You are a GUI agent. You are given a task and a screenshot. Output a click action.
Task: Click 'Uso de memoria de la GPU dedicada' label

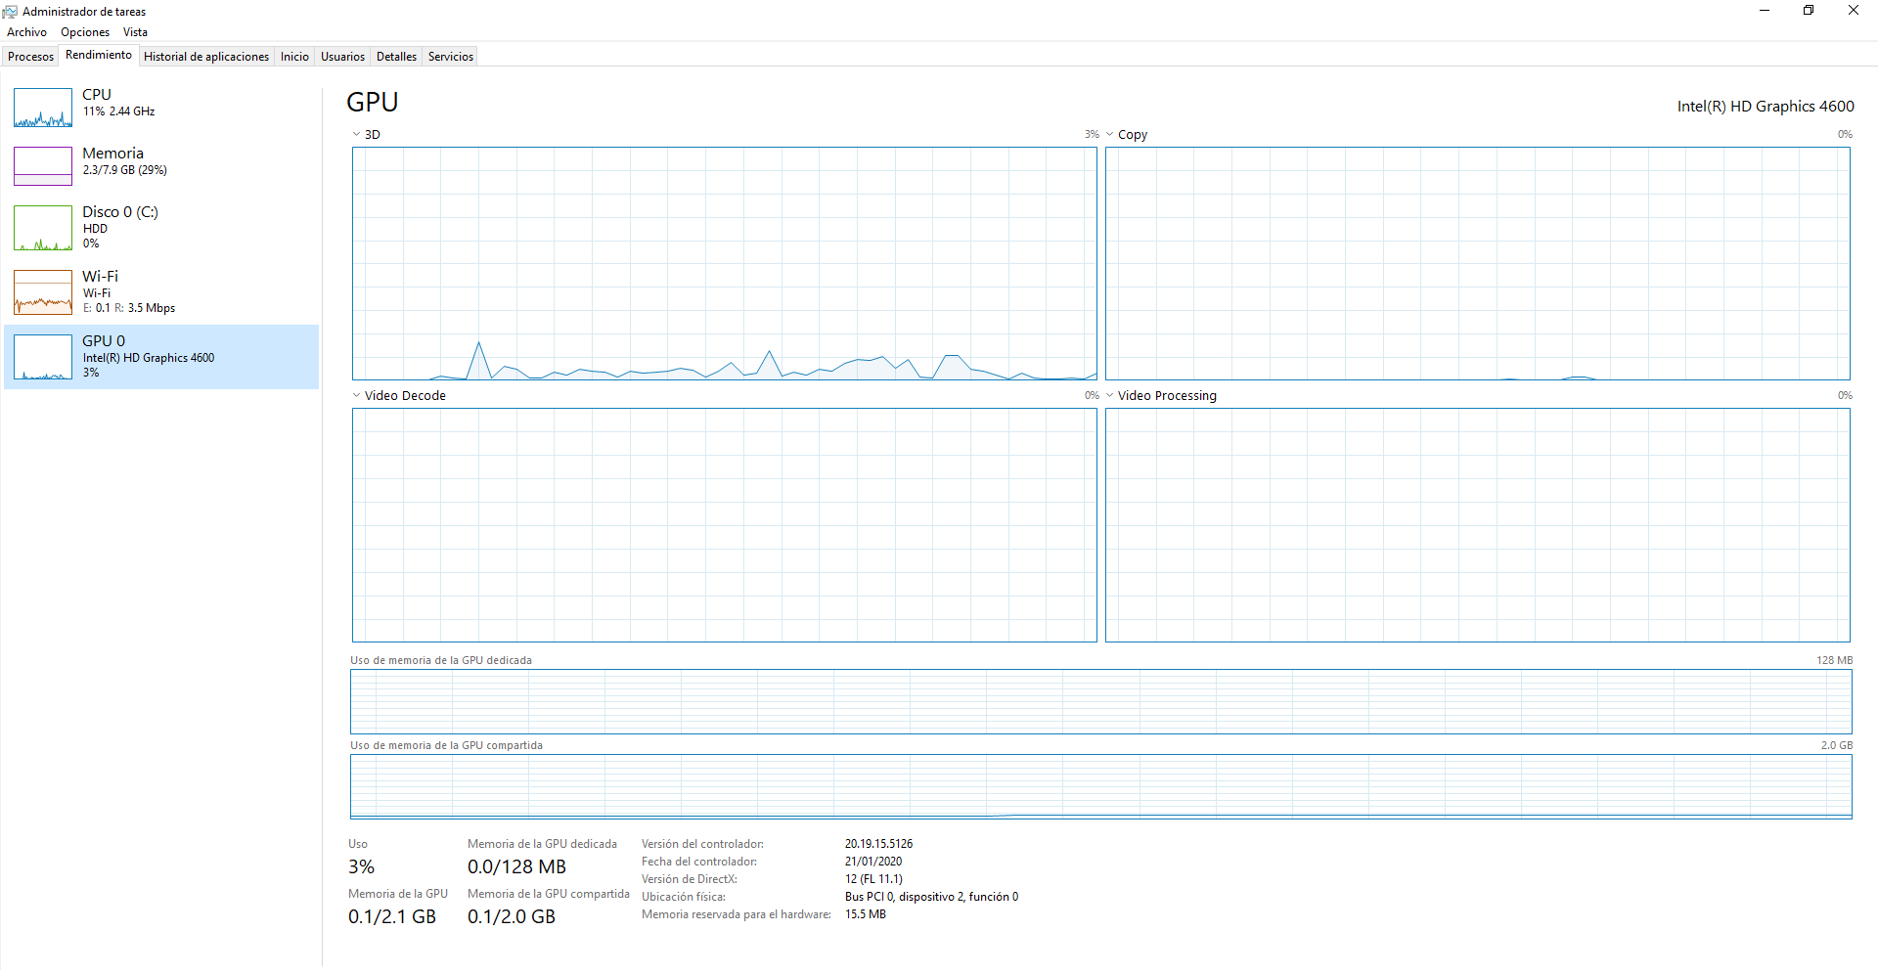441,660
